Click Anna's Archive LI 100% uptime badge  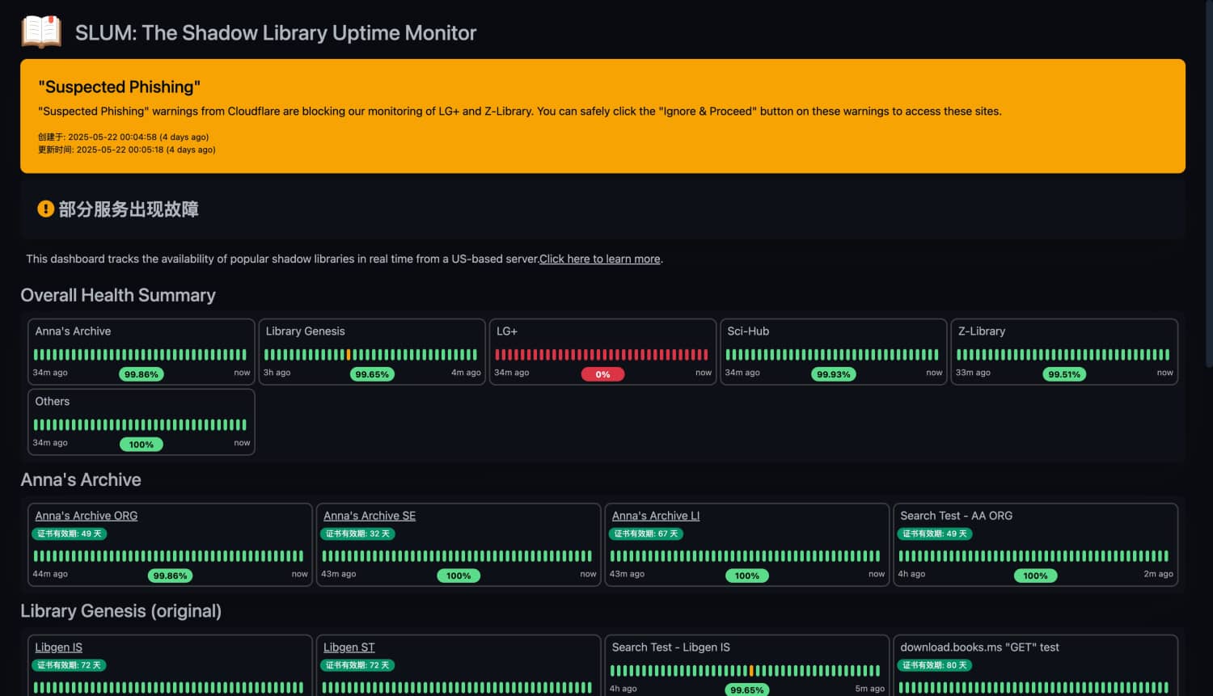pyautogui.click(x=747, y=576)
